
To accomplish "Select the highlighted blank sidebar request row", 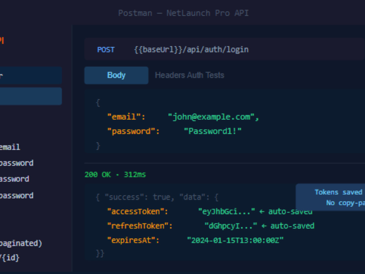I will [31, 96].
